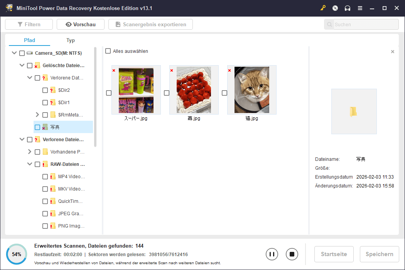Tick the checkbox for 猫.jpg
This screenshot has width=405, height=270.
click(224, 93)
